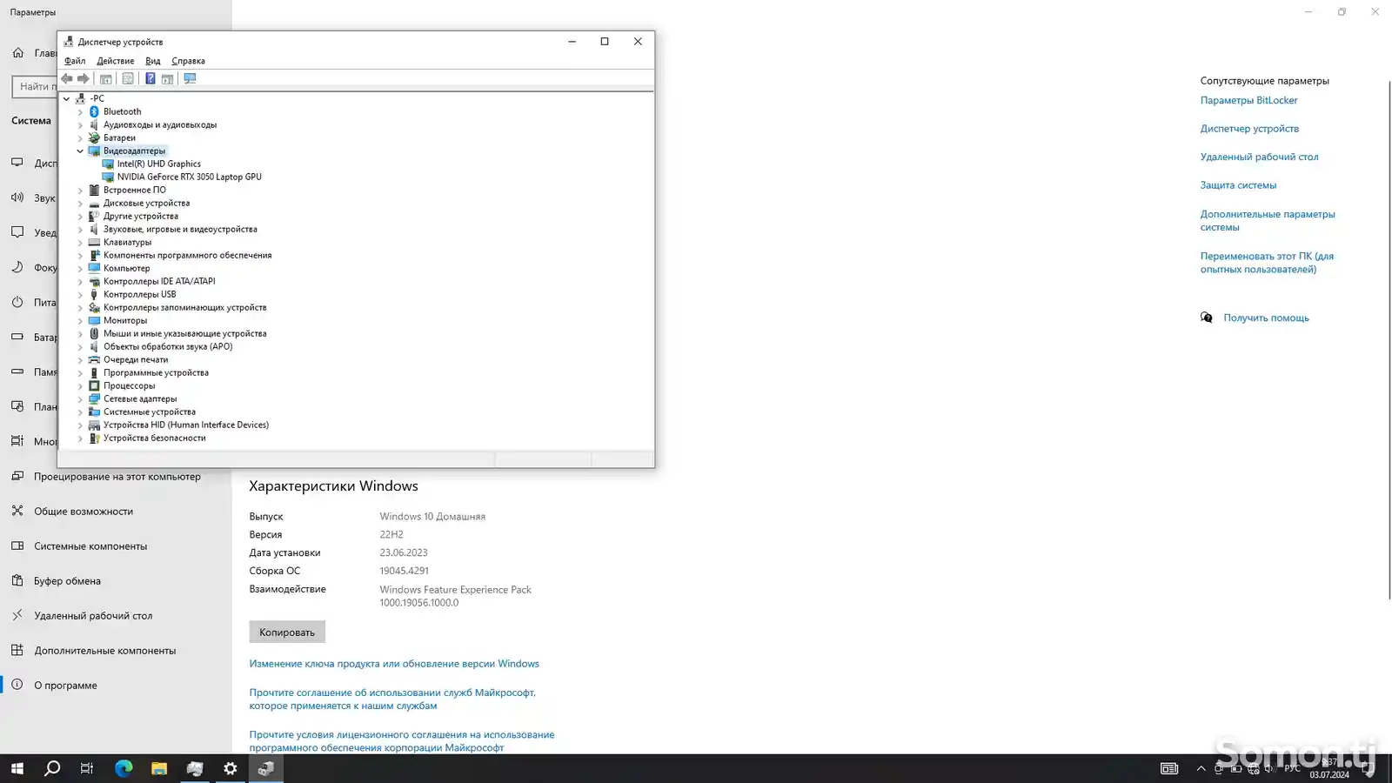1392x783 pixels.
Task: Open Дополнительные компоненты sidebar item
Action: click(x=116, y=650)
